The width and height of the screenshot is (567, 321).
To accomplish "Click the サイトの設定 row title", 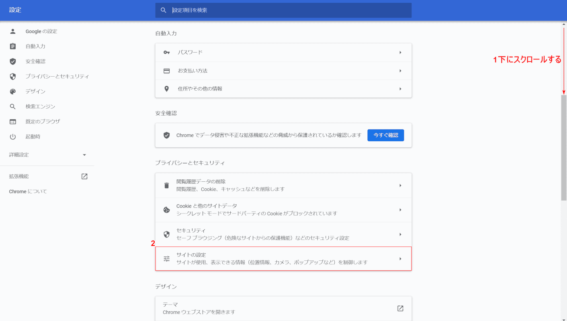I will 191,255.
